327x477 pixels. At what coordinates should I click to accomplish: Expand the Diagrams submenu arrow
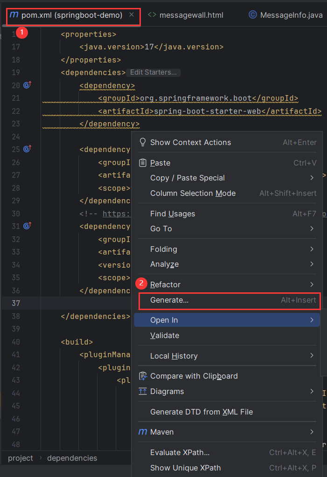click(x=312, y=391)
